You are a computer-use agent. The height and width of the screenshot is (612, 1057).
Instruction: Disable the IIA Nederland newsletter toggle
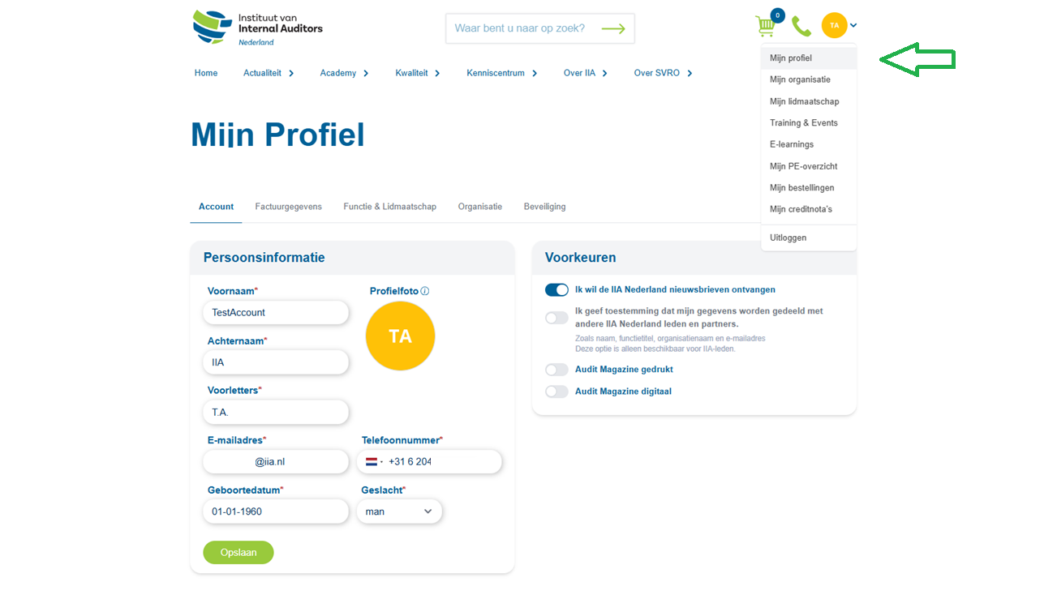[x=556, y=289]
